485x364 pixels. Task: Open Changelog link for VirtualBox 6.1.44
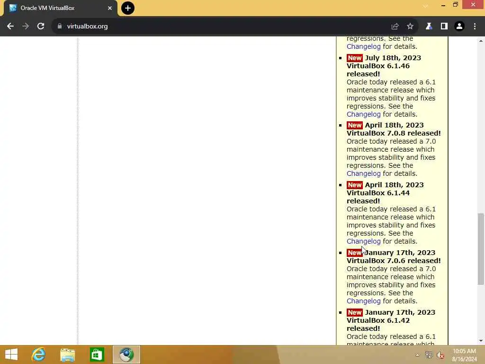pos(363,241)
